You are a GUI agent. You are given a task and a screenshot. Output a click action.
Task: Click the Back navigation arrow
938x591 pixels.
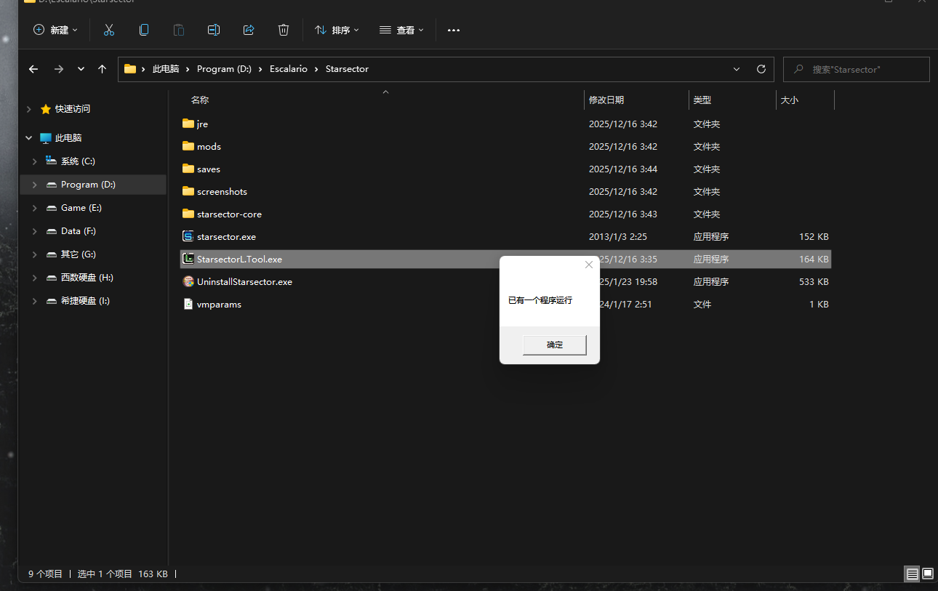[x=33, y=69]
